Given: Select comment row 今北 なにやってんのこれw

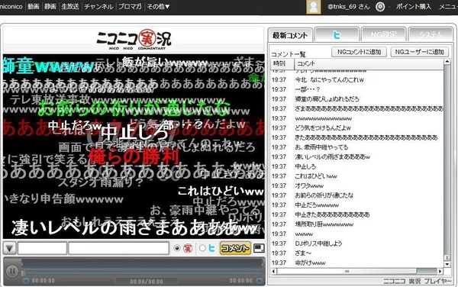Looking at the screenshot, I should tap(357, 79).
